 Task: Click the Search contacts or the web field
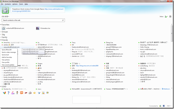[33, 20]
